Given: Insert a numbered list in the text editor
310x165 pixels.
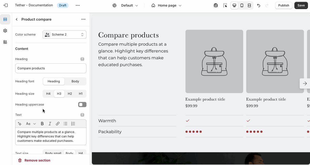Looking at the screenshot, I should click(73, 124).
